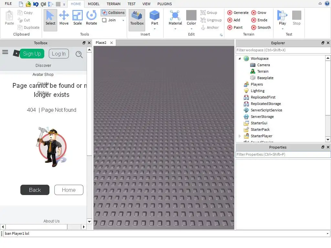This screenshot has height=248, width=331.
Task: Click the Back button
Action: pyautogui.click(x=35, y=190)
